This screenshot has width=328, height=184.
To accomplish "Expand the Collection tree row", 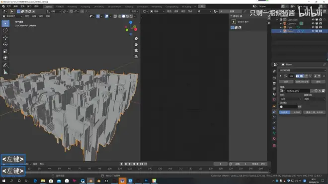I will pos(277,20).
